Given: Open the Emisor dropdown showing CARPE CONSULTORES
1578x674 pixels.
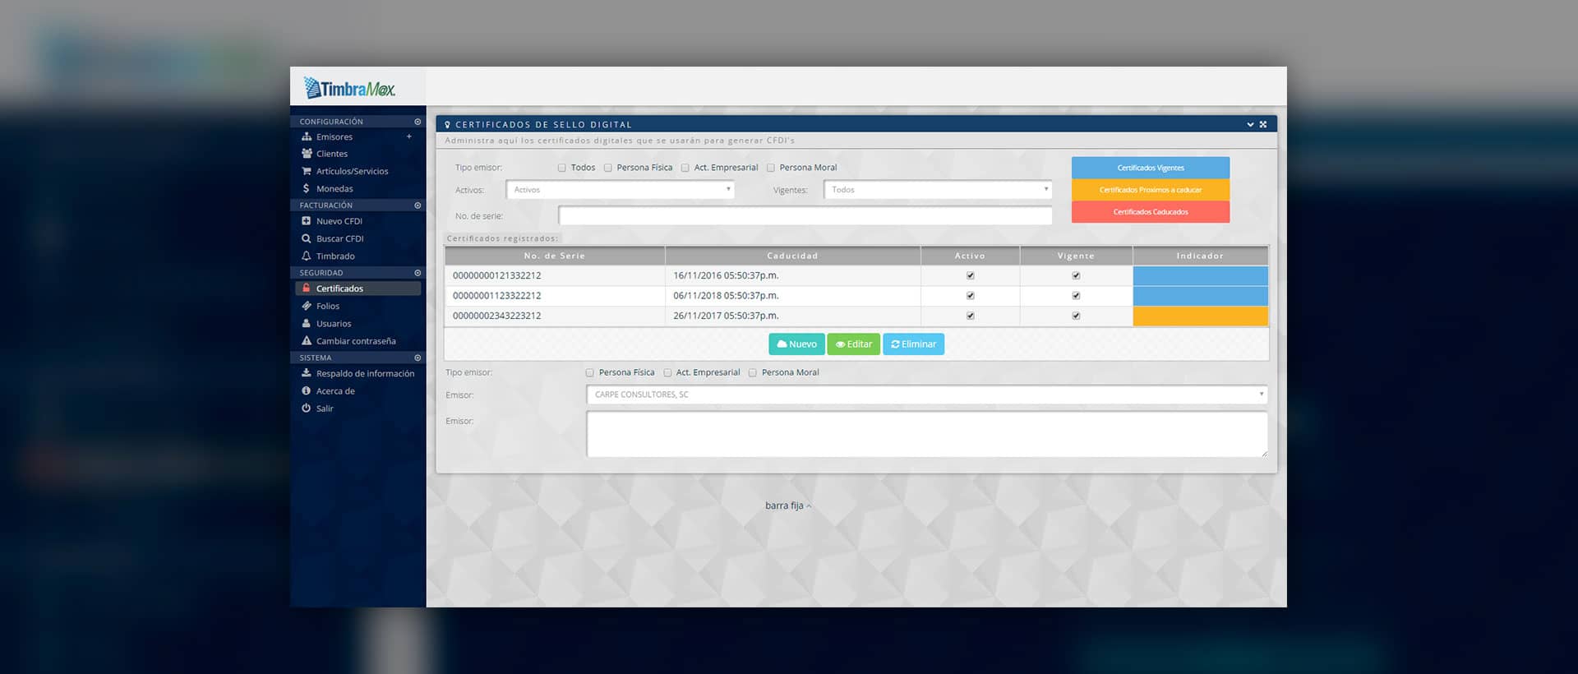Looking at the screenshot, I should point(927,395).
